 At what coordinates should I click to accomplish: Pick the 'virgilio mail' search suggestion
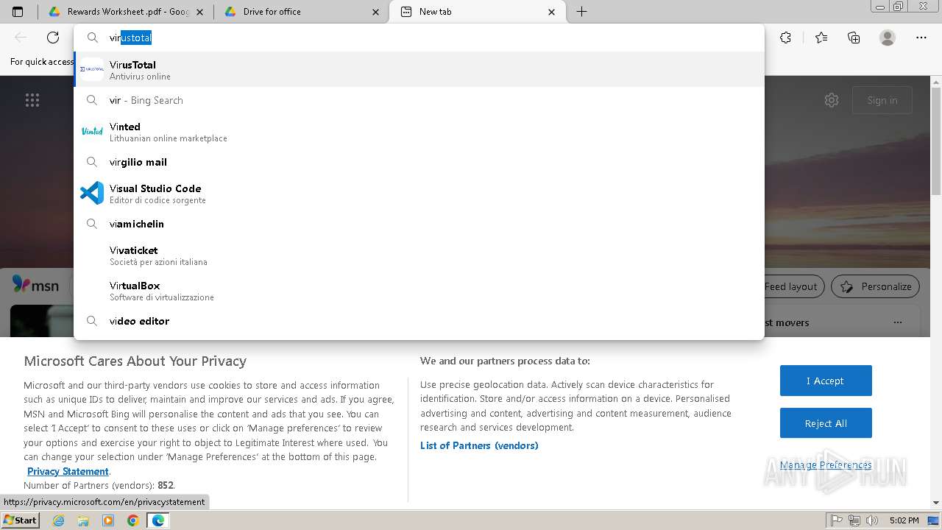419,162
